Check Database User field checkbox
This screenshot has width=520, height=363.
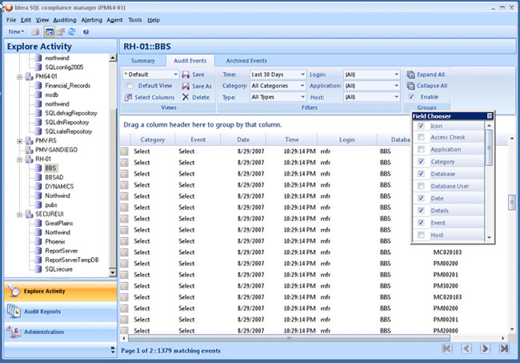[421, 186]
